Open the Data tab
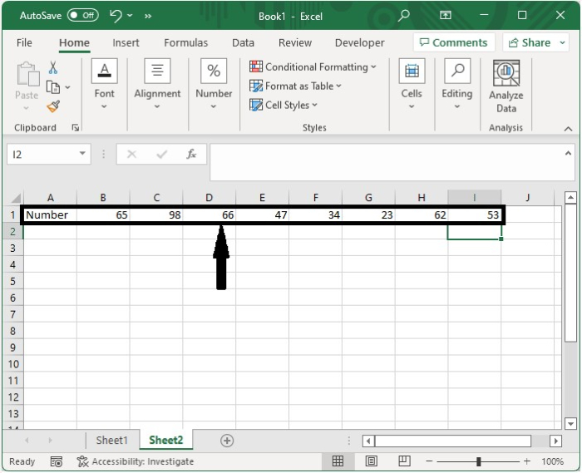The height and width of the screenshot is (473, 582). click(243, 42)
